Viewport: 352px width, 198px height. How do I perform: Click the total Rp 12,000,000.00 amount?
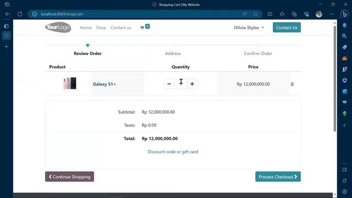159,139
